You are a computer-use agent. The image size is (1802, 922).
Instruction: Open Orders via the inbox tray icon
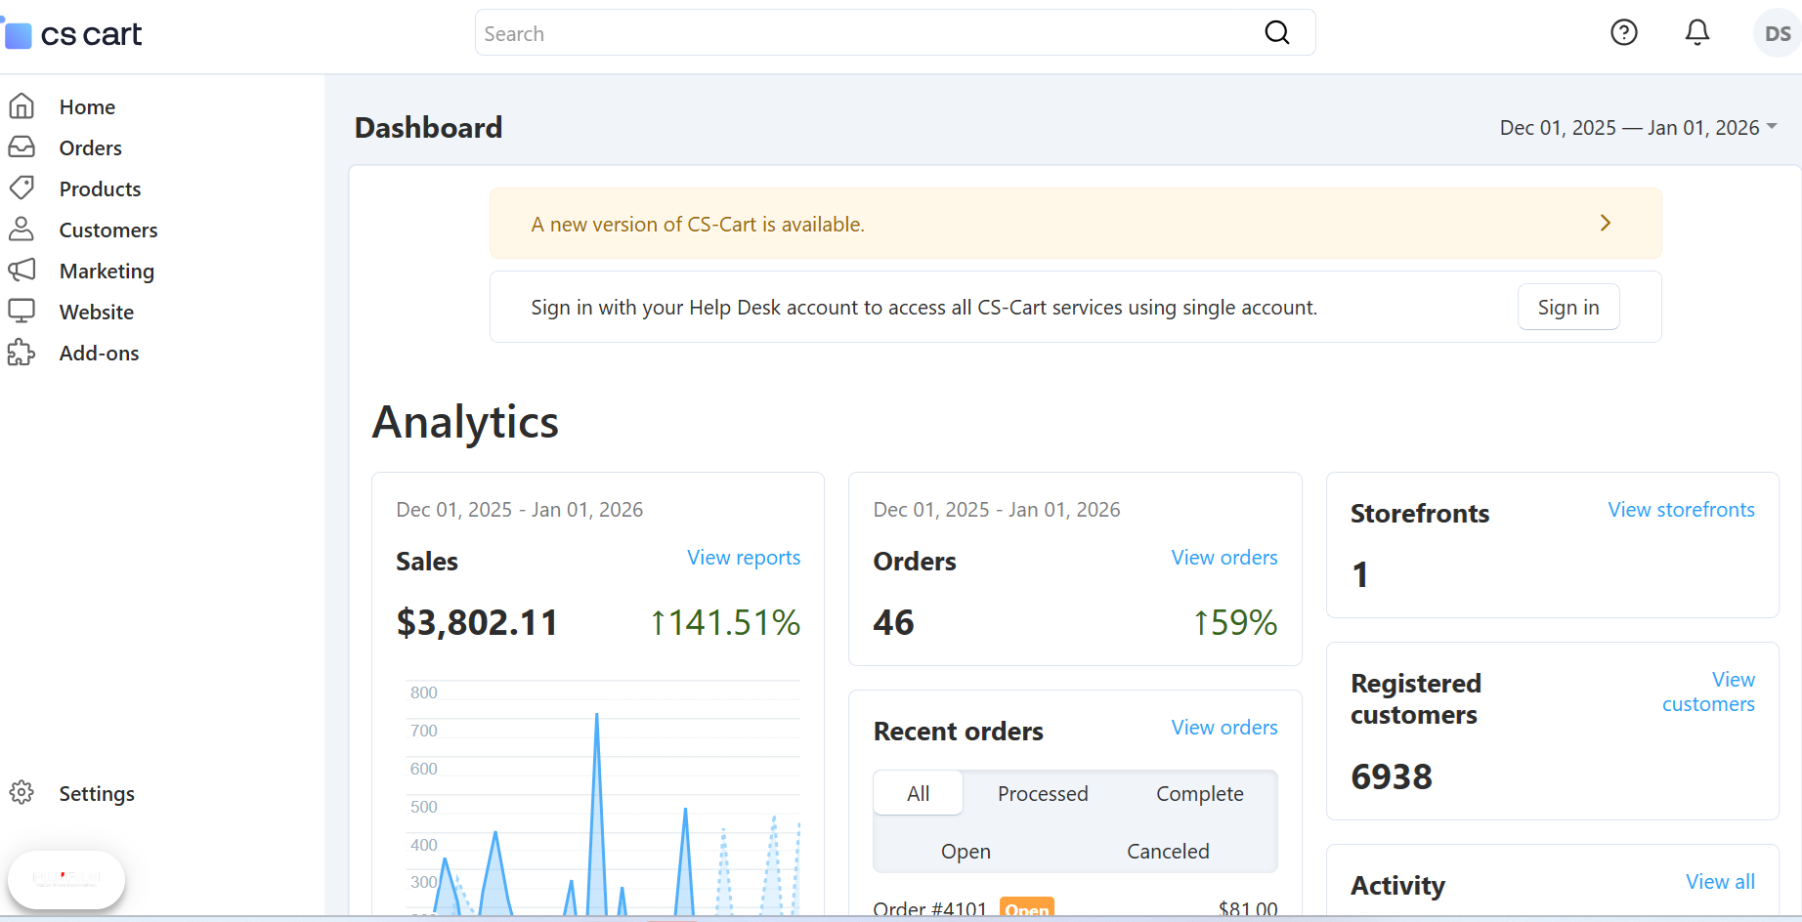click(21, 147)
